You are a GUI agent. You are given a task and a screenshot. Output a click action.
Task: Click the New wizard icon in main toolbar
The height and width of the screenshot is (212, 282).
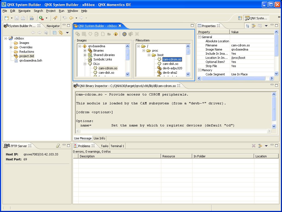point(6,18)
